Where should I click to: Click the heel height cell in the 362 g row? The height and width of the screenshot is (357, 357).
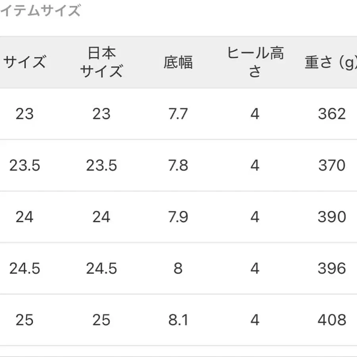255,114
